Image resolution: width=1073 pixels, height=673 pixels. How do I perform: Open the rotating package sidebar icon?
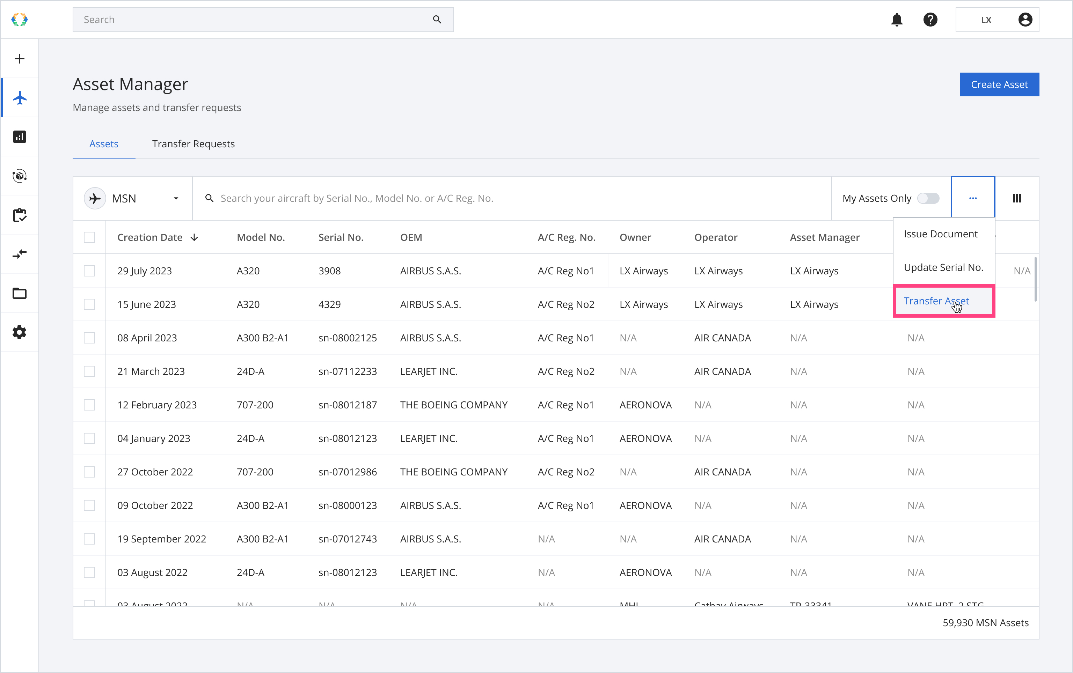pyautogui.click(x=20, y=176)
